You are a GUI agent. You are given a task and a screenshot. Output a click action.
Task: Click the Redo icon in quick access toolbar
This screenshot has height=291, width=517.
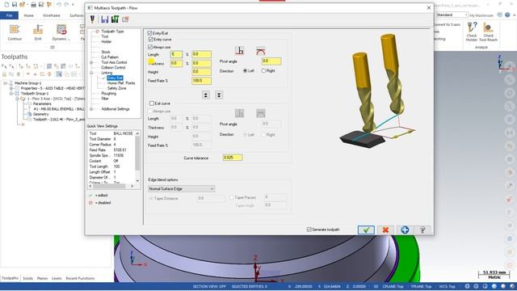click(66, 4)
